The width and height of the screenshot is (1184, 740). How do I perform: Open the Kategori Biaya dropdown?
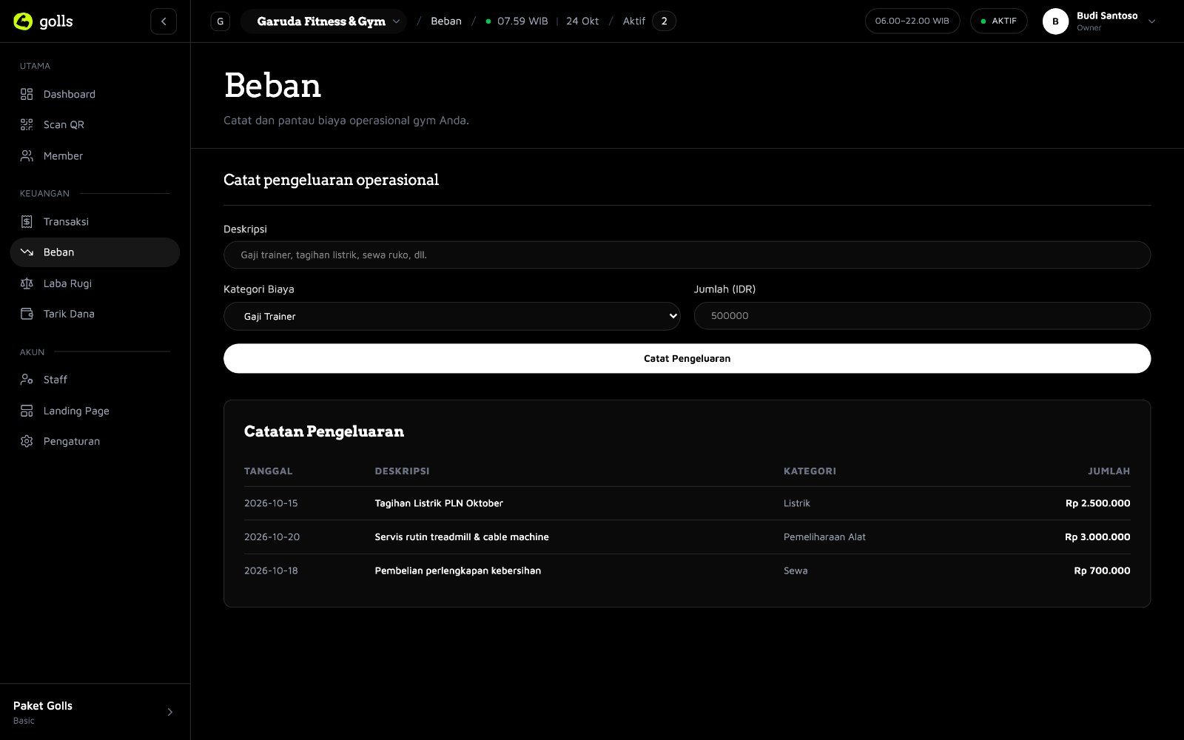[x=451, y=316]
